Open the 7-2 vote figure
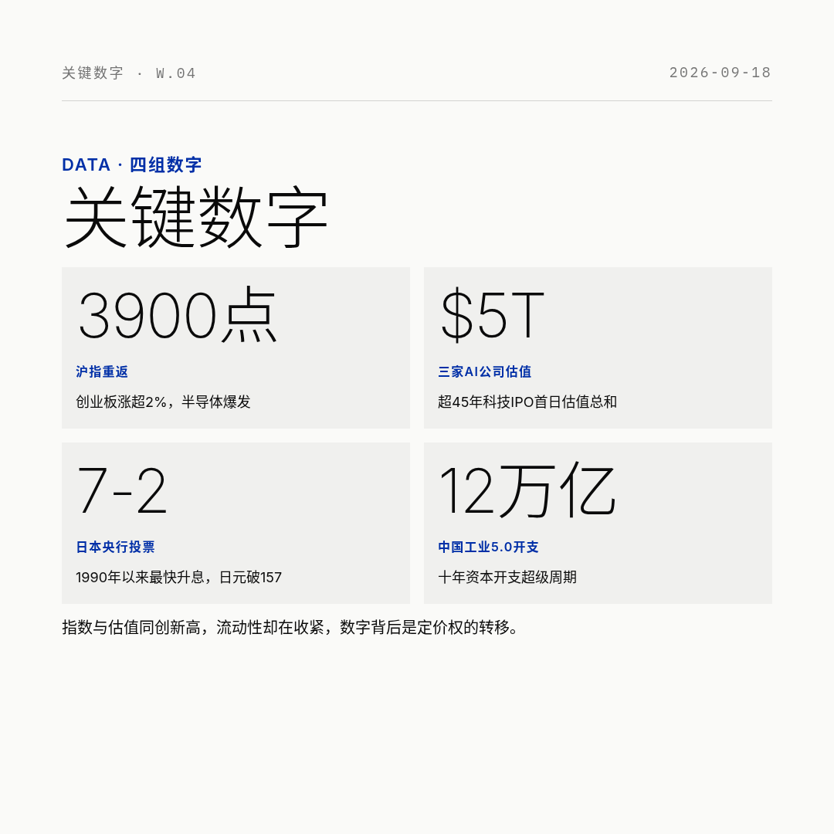The height and width of the screenshot is (834, 834). 122,490
